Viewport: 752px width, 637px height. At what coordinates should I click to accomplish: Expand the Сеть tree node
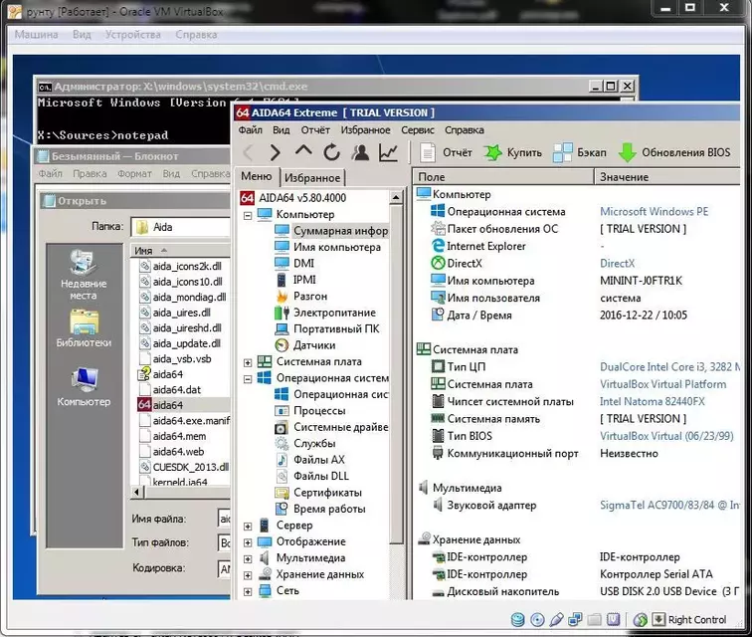coord(248,592)
